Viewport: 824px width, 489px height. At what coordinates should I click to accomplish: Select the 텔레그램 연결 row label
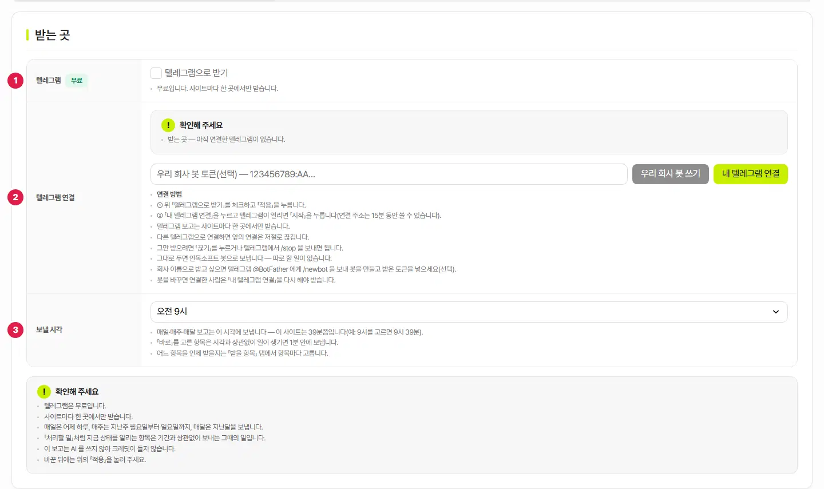[x=56, y=197]
